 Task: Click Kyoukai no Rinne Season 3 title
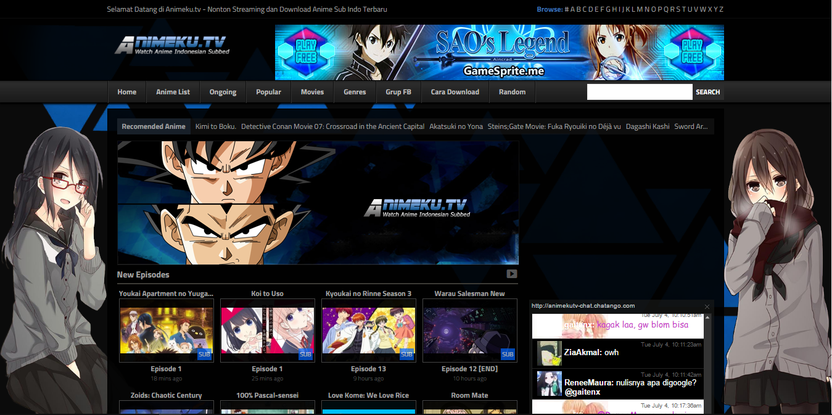[369, 294]
